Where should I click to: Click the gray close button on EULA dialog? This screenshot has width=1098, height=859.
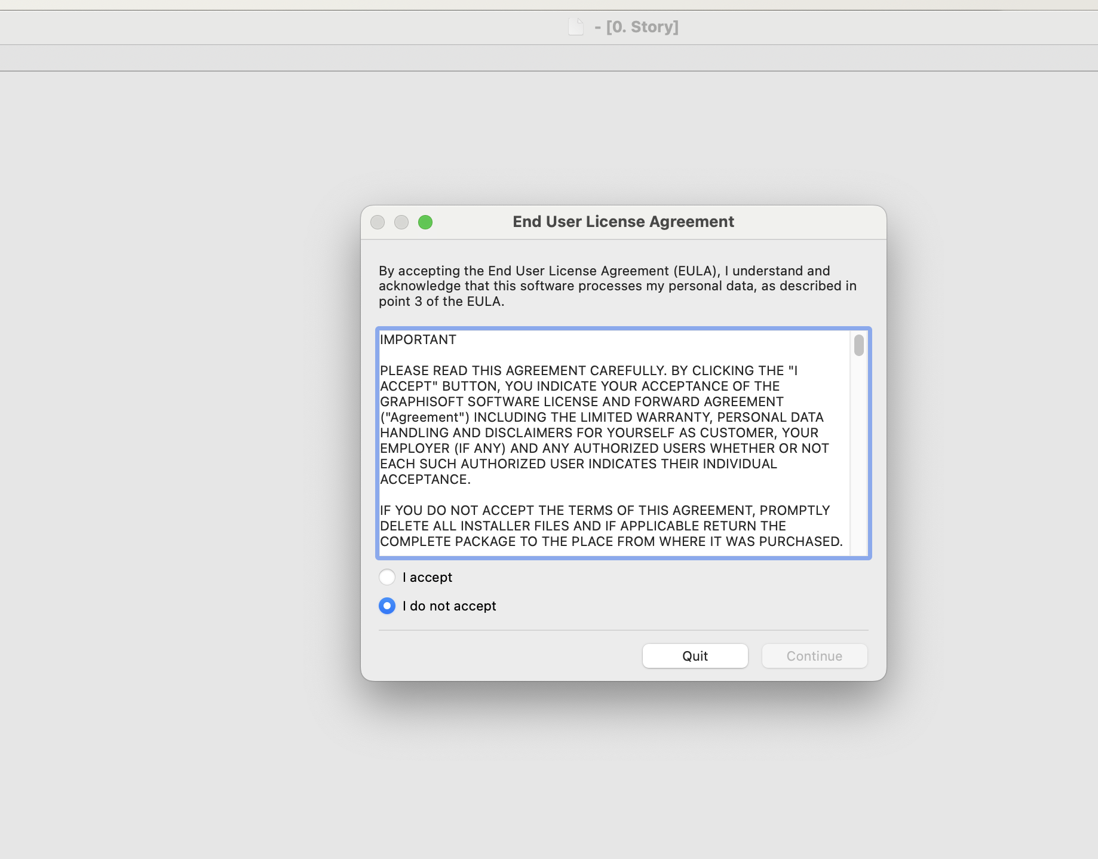tap(378, 222)
